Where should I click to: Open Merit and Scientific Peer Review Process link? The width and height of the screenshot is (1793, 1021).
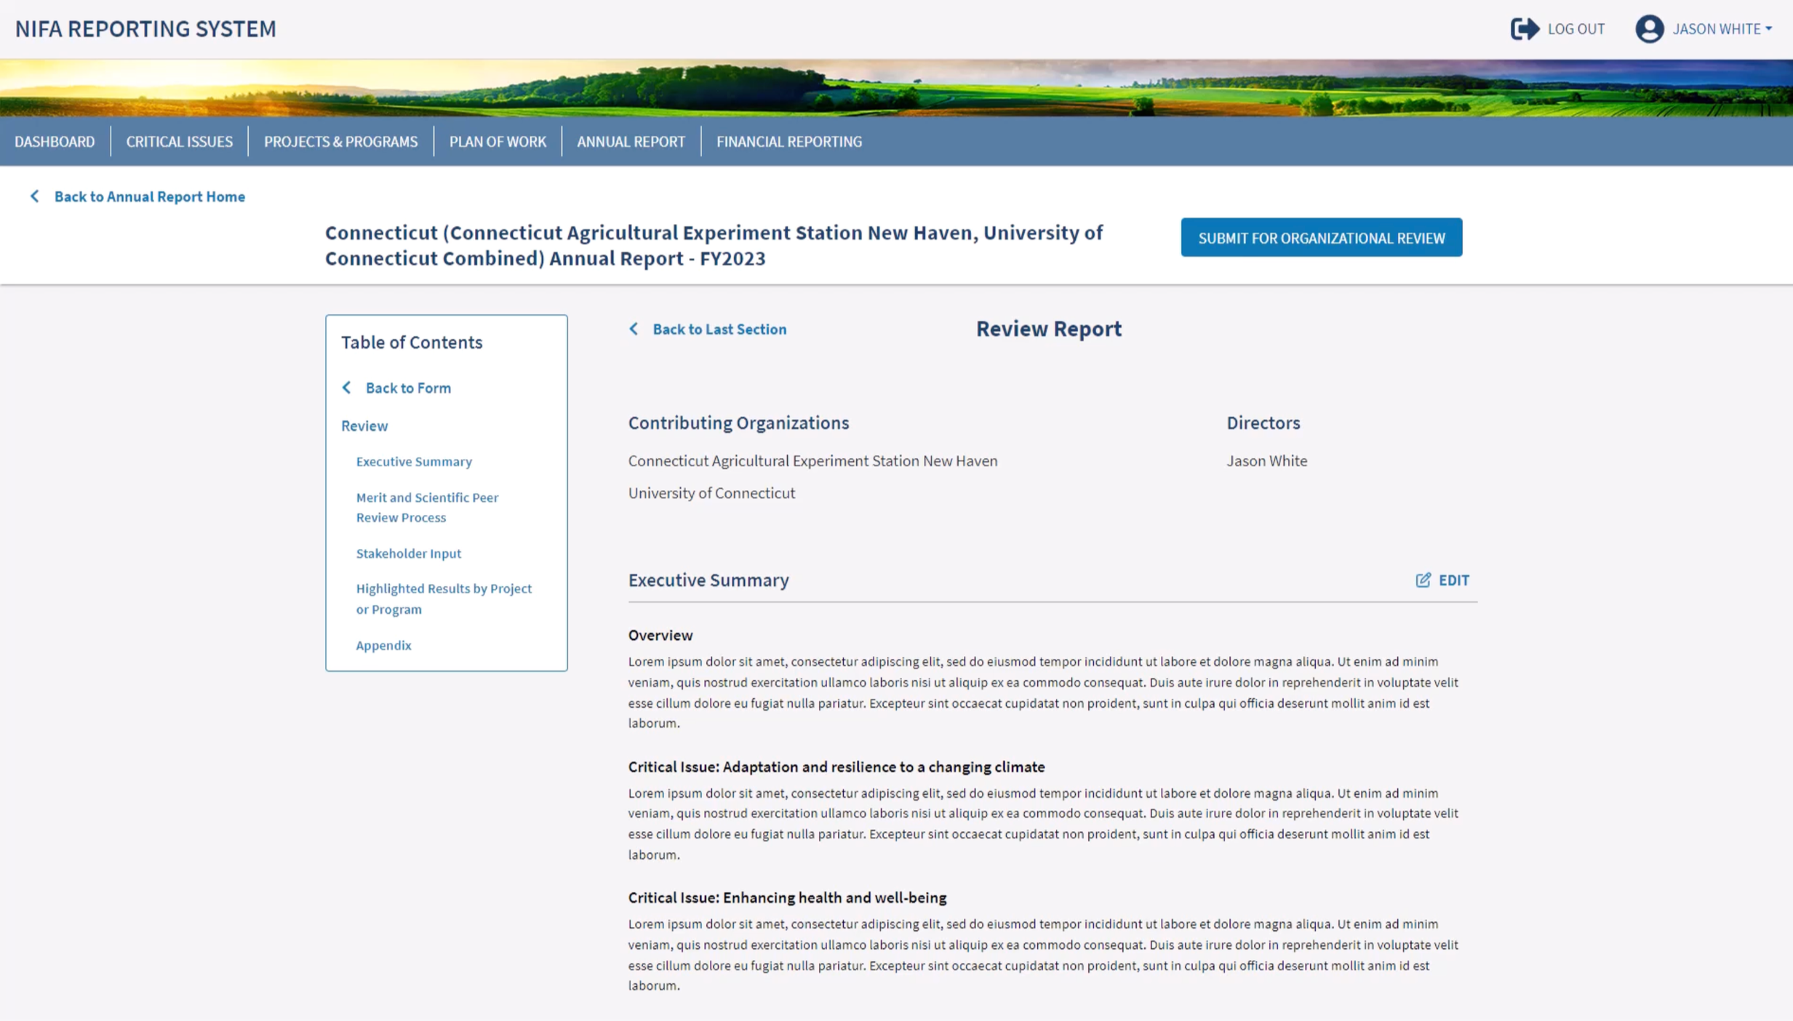(426, 507)
